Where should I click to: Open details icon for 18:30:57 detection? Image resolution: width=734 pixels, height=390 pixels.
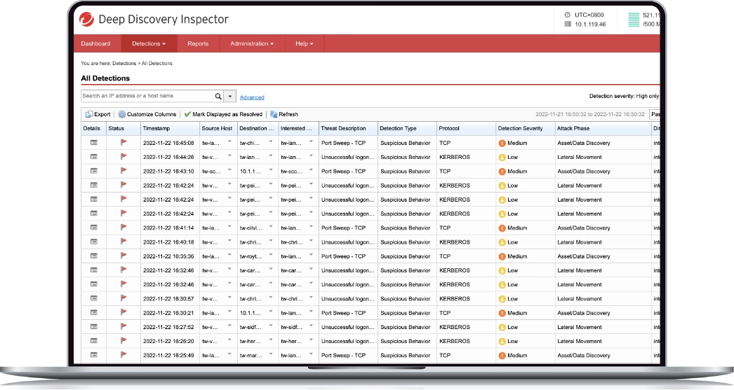coord(93,298)
